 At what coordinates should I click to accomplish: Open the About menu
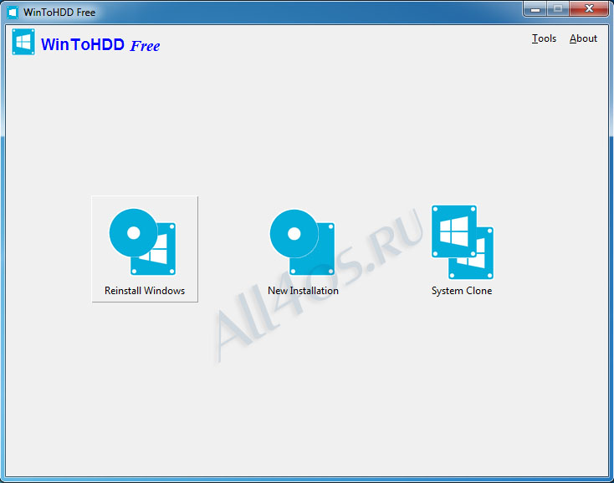point(583,38)
